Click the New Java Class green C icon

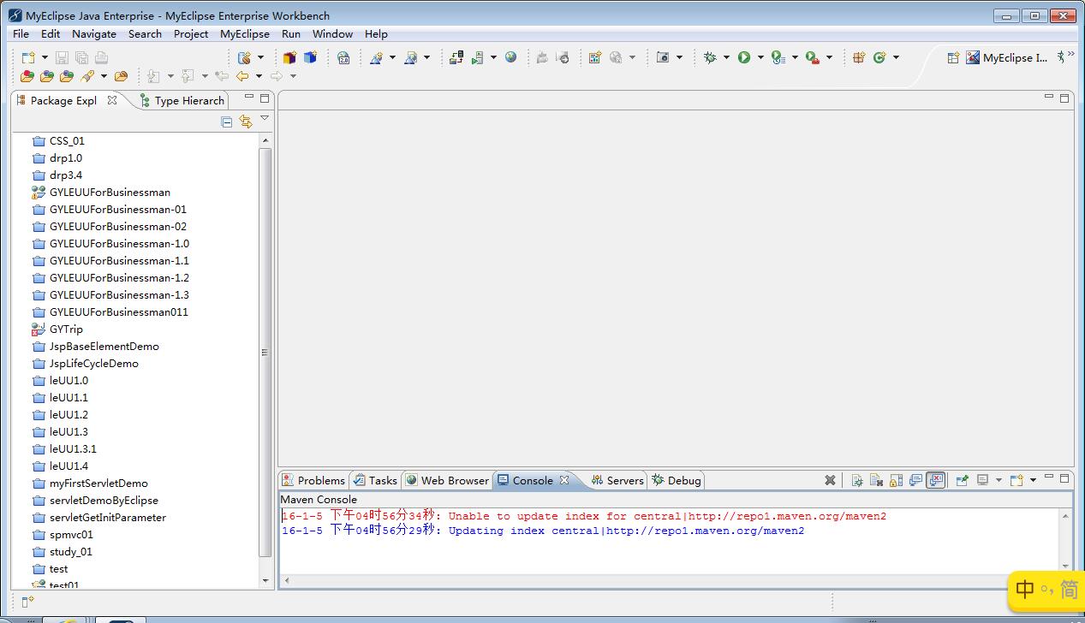click(879, 57)
